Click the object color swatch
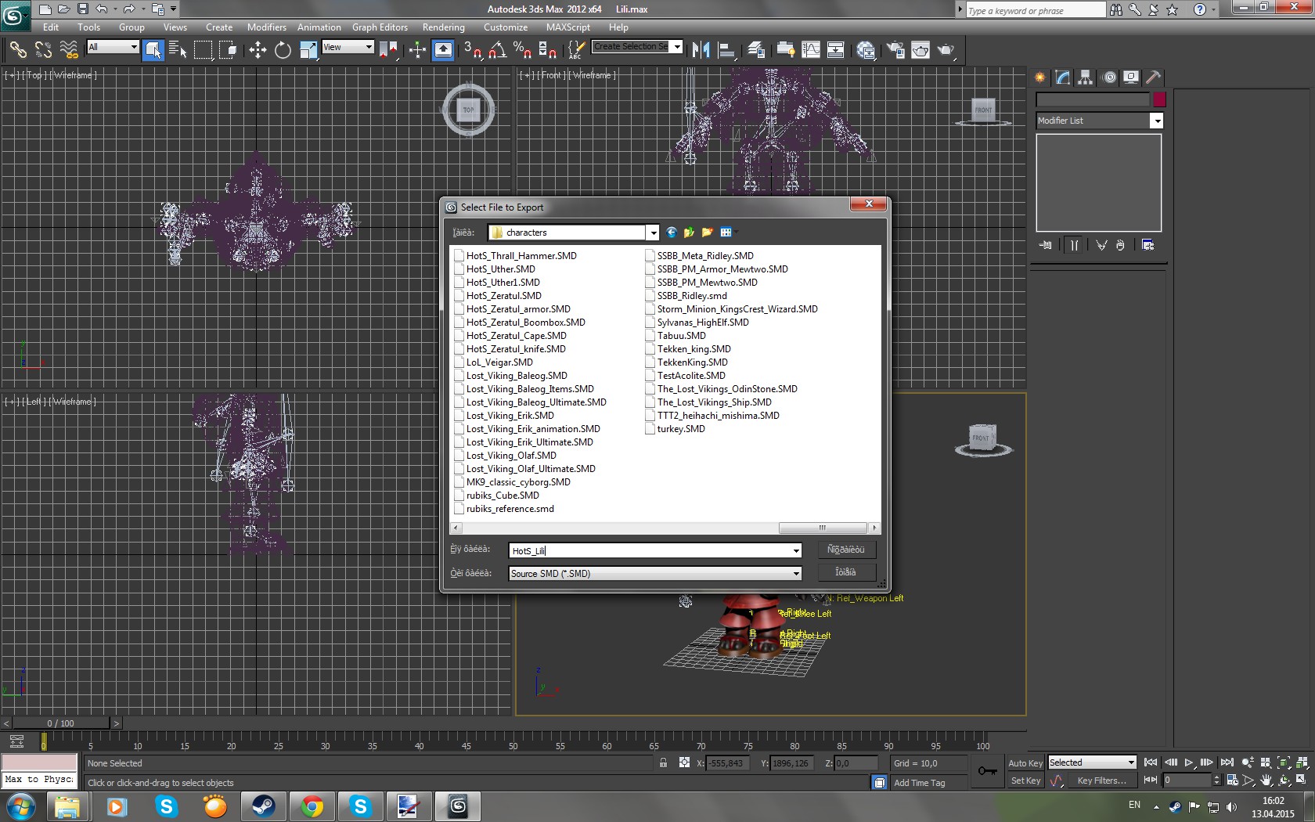 click(1159, 99)
